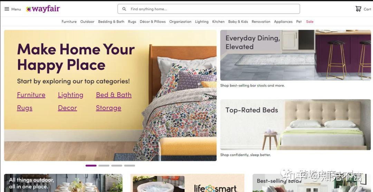Switch to the second carousel slide indicator

104,166
